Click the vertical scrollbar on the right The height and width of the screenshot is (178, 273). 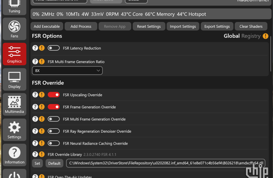[x=271, y=54]
